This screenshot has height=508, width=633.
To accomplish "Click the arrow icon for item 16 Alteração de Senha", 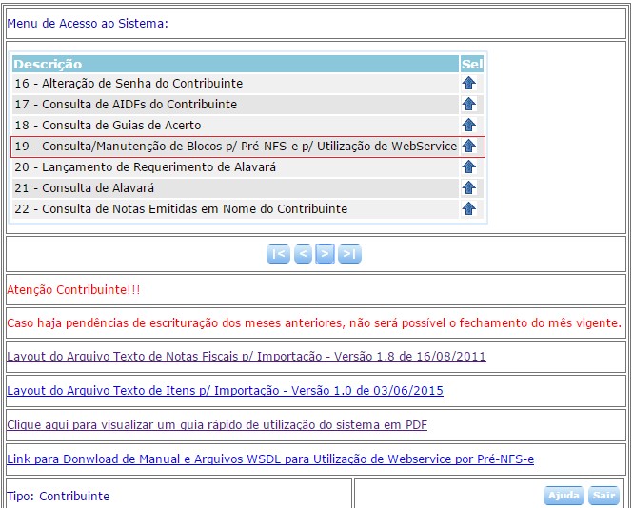I will [x=468, y=84].
